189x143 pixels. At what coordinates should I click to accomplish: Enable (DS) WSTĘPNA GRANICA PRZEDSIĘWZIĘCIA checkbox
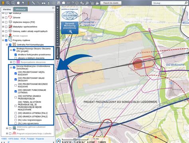coord(16,97)
